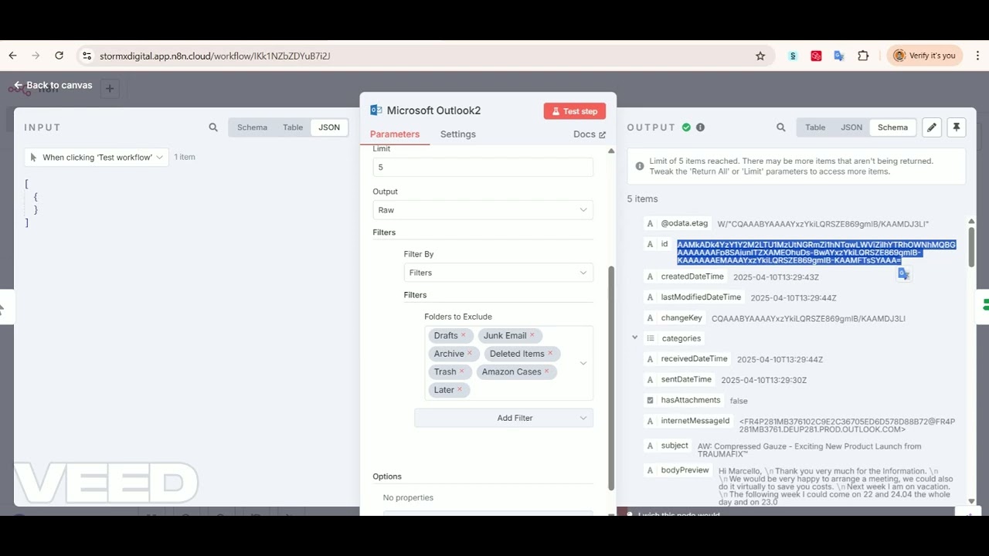Switch the OUTPUT panel to JSON view
Screen dimensions: 989x556
(x=851, y=127)
